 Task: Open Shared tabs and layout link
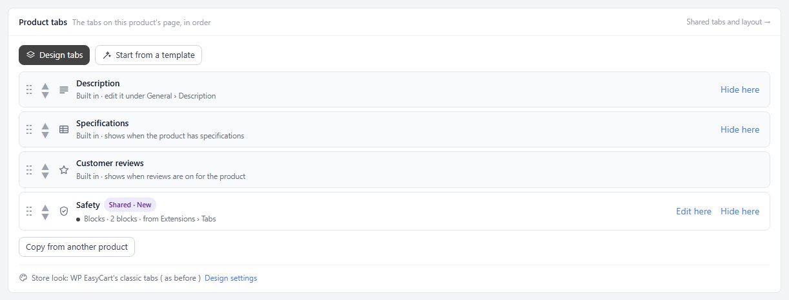(x=728, y=22)
